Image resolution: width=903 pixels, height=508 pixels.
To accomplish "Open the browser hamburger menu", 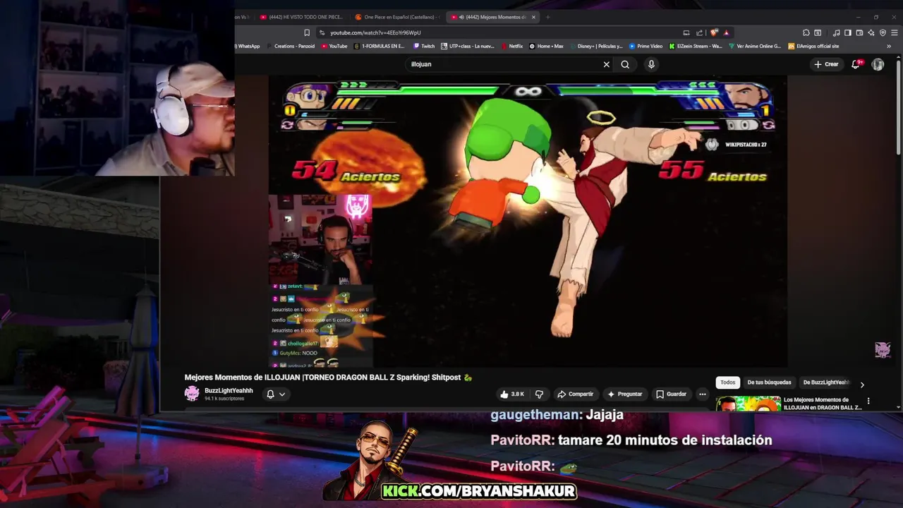I will click(x=895, y=32).
